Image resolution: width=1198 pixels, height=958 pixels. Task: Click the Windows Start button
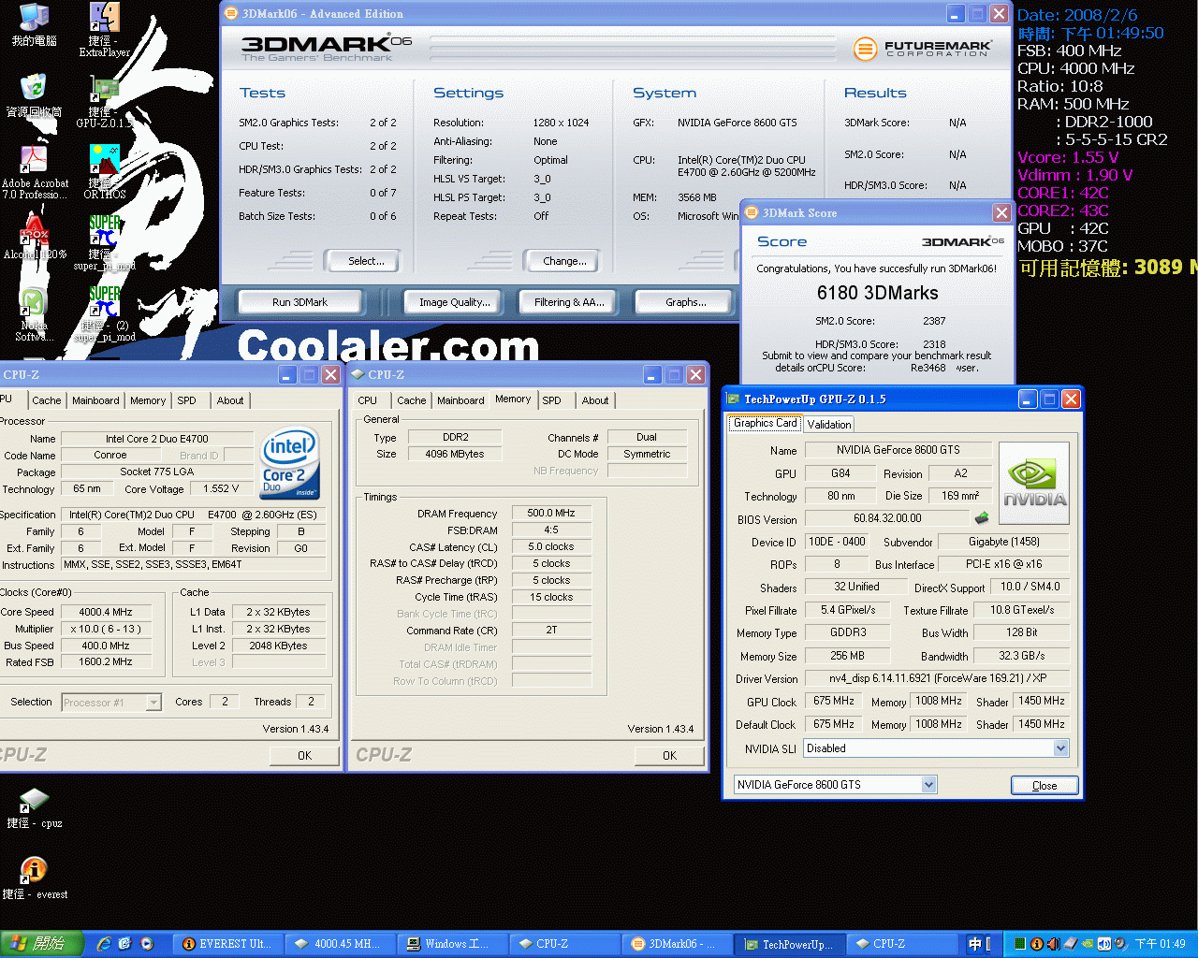(x=42, y=944)
